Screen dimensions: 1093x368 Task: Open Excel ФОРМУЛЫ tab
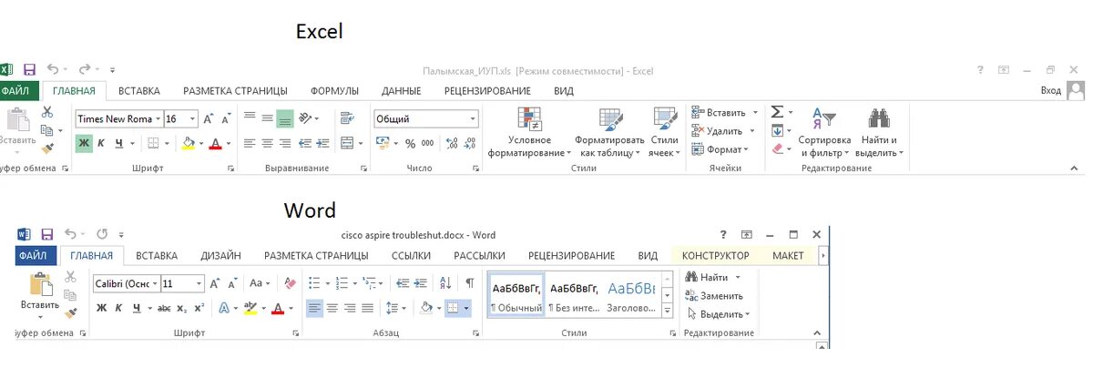[334, 91]
